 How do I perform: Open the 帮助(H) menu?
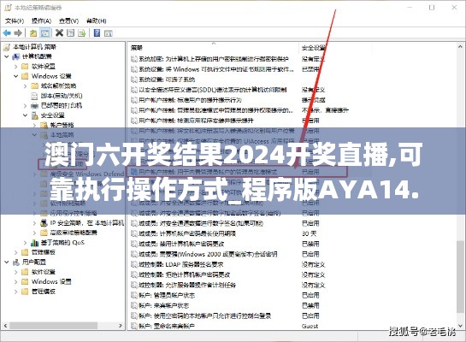click(x=97, y=21)
